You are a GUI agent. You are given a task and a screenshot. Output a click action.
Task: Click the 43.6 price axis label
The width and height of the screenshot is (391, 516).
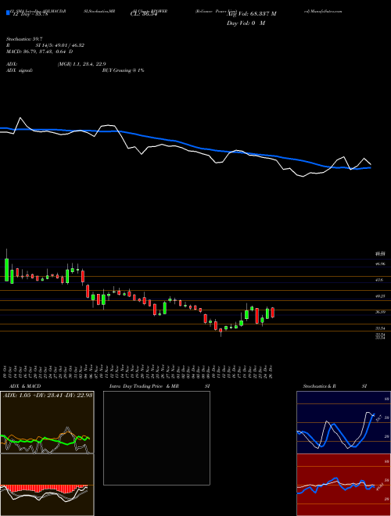(x=379, y=280)
